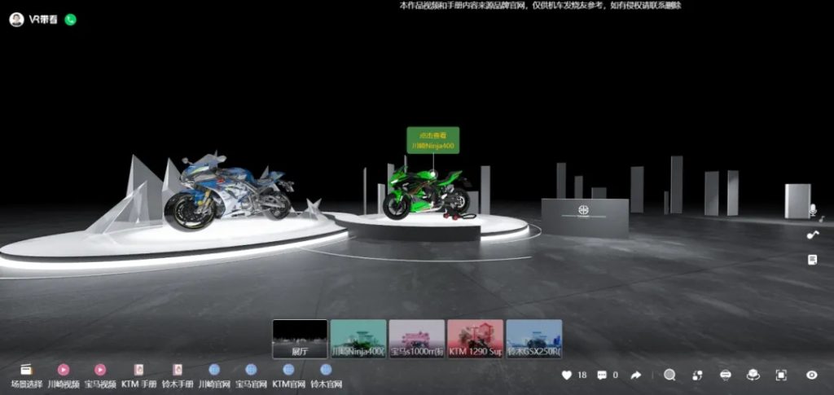The image size is (834, 395).
Task: Enter fullscreen mode
Action: (781, 375)
